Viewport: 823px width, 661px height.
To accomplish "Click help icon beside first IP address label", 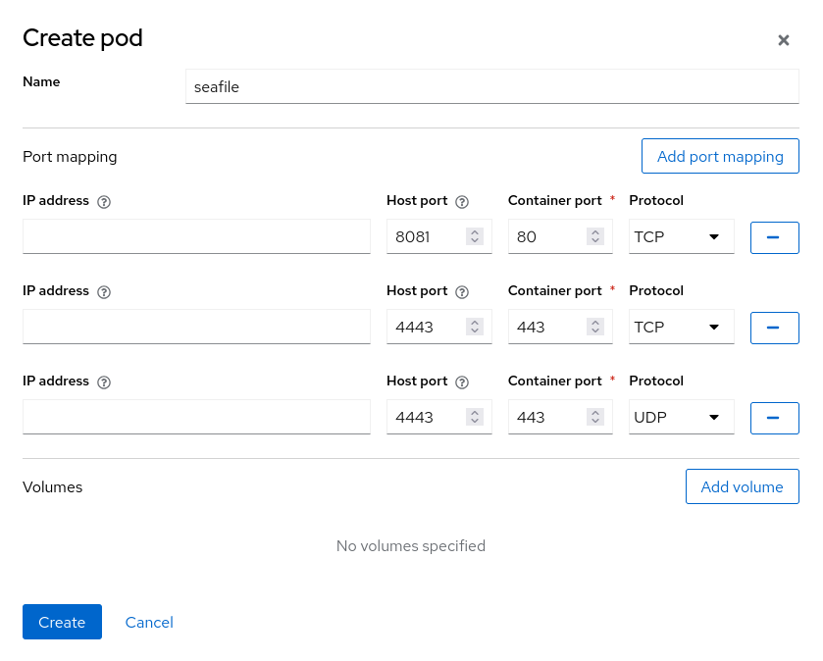I will click(104, 201).
